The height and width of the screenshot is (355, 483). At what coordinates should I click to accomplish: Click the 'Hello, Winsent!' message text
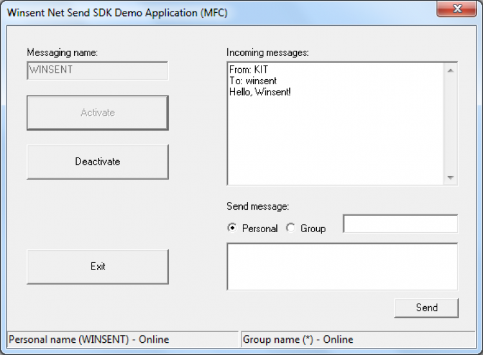260,92
